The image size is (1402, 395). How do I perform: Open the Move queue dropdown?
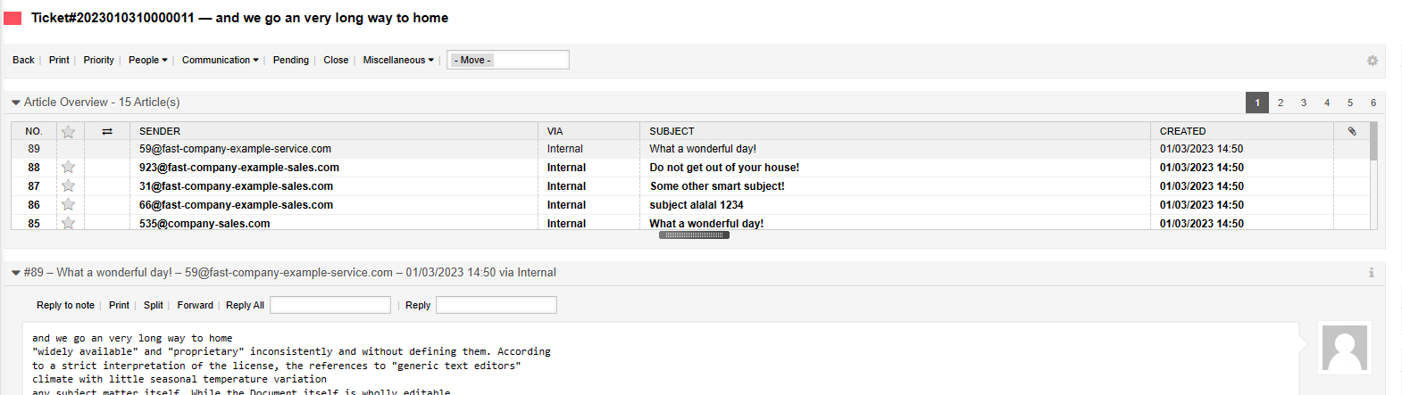coord(507,61)
